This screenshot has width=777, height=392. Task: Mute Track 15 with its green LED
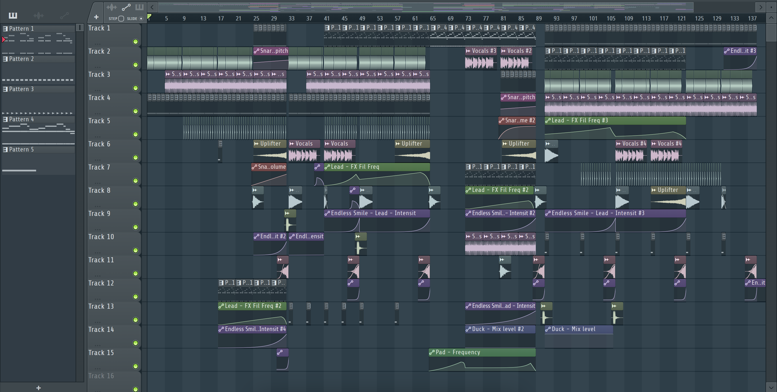pyautogui.click(x=135, y=366)
